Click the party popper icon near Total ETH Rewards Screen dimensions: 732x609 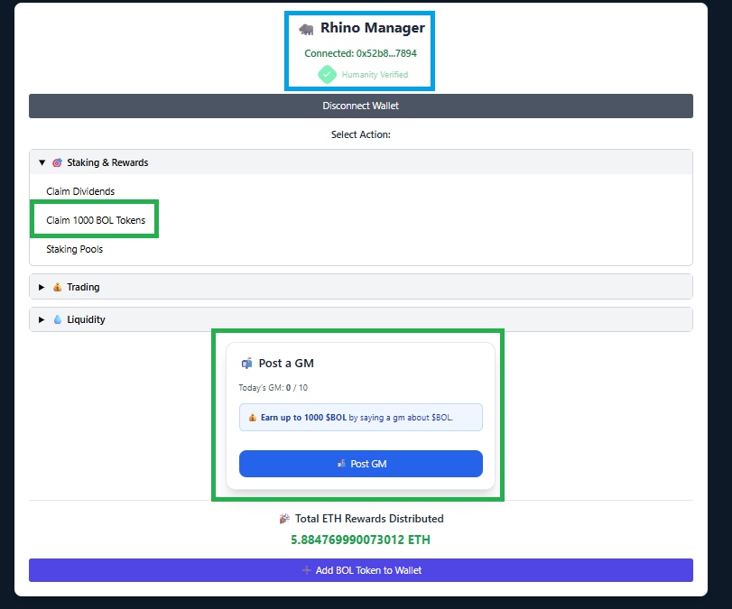coord(284,519)
